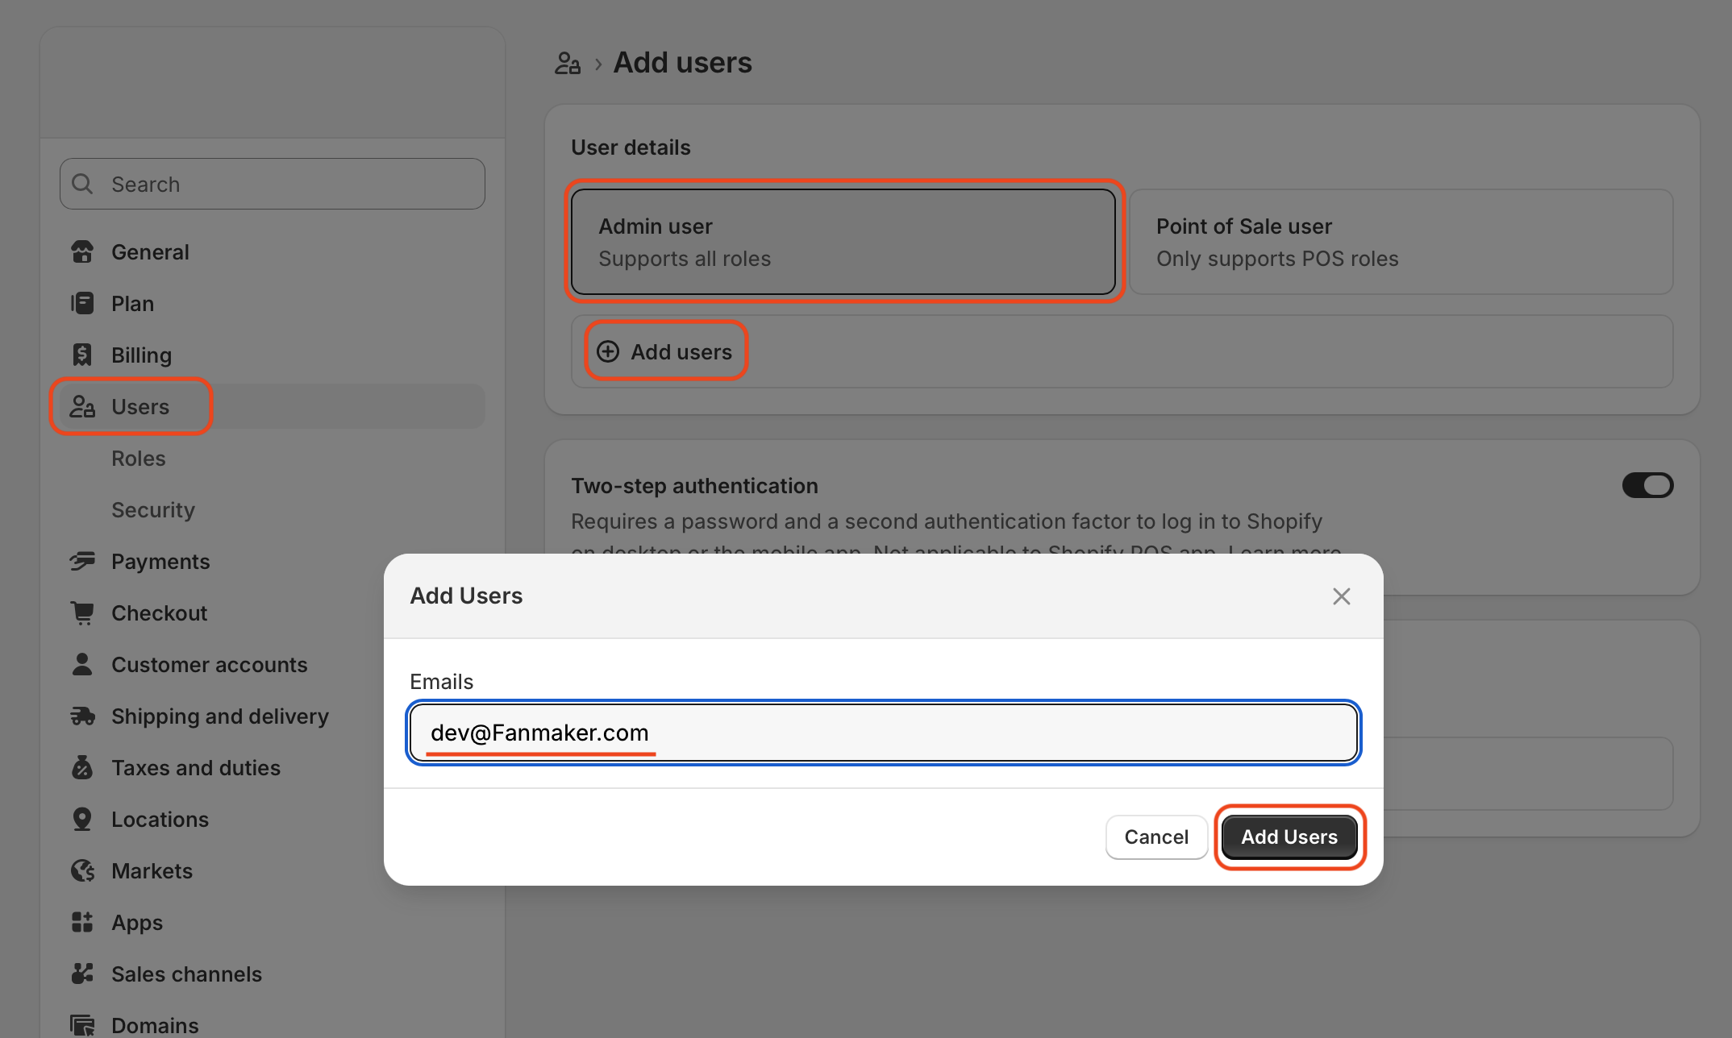The image size is (1732, 1038).
Task: Open the Roles settings submenu item
Action: 139,459
